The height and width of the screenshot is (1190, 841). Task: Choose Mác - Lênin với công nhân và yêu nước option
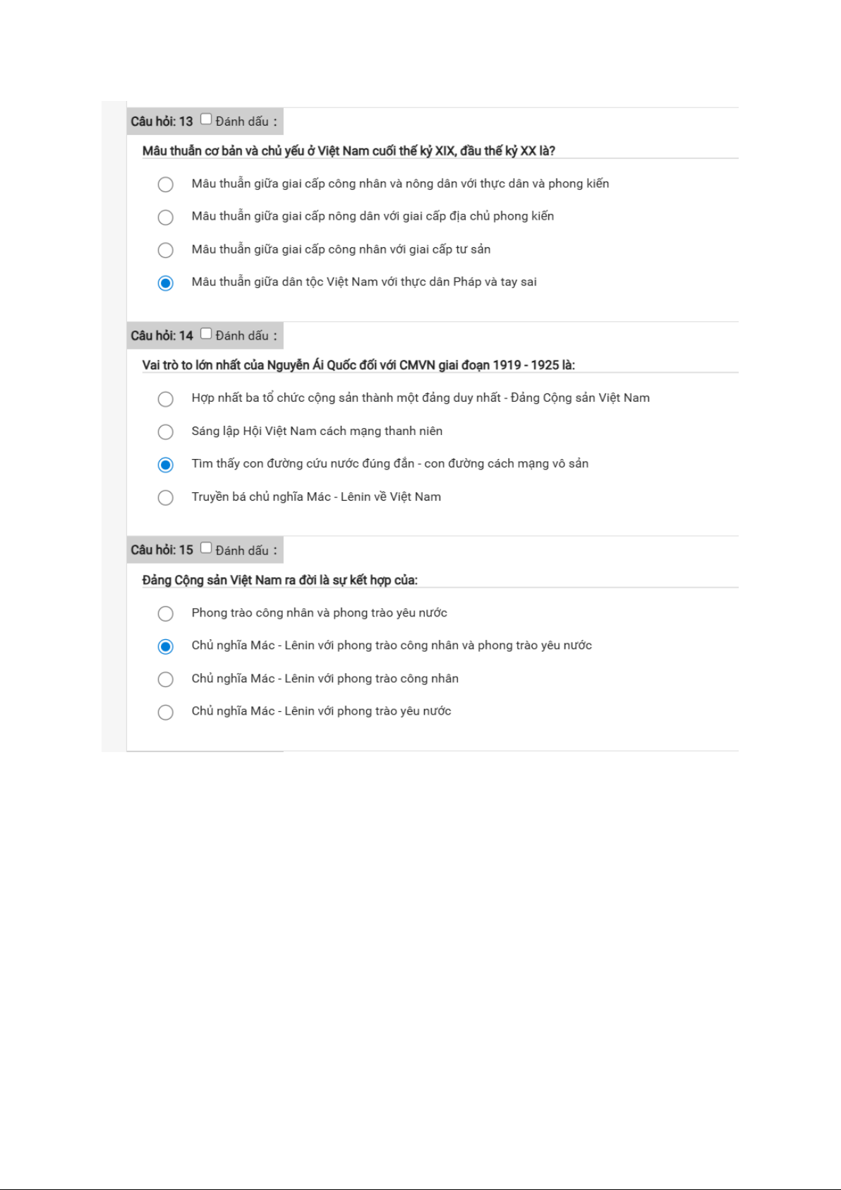165,646
